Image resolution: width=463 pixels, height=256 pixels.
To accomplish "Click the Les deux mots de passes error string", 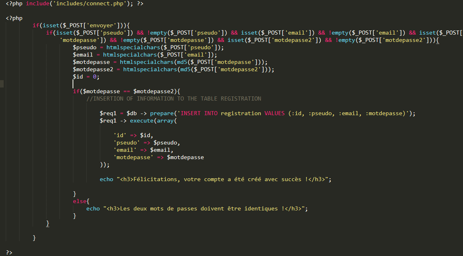I will [x=204, y=208].
